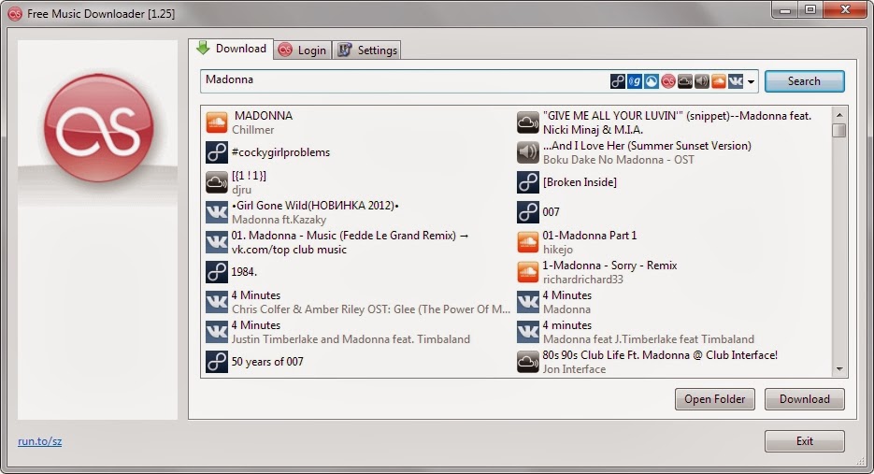Screen dimensions: 874x474
Task: Click the VK icon beside 4 Minutes Chris Colfer
Action: (x=217, y=302)
